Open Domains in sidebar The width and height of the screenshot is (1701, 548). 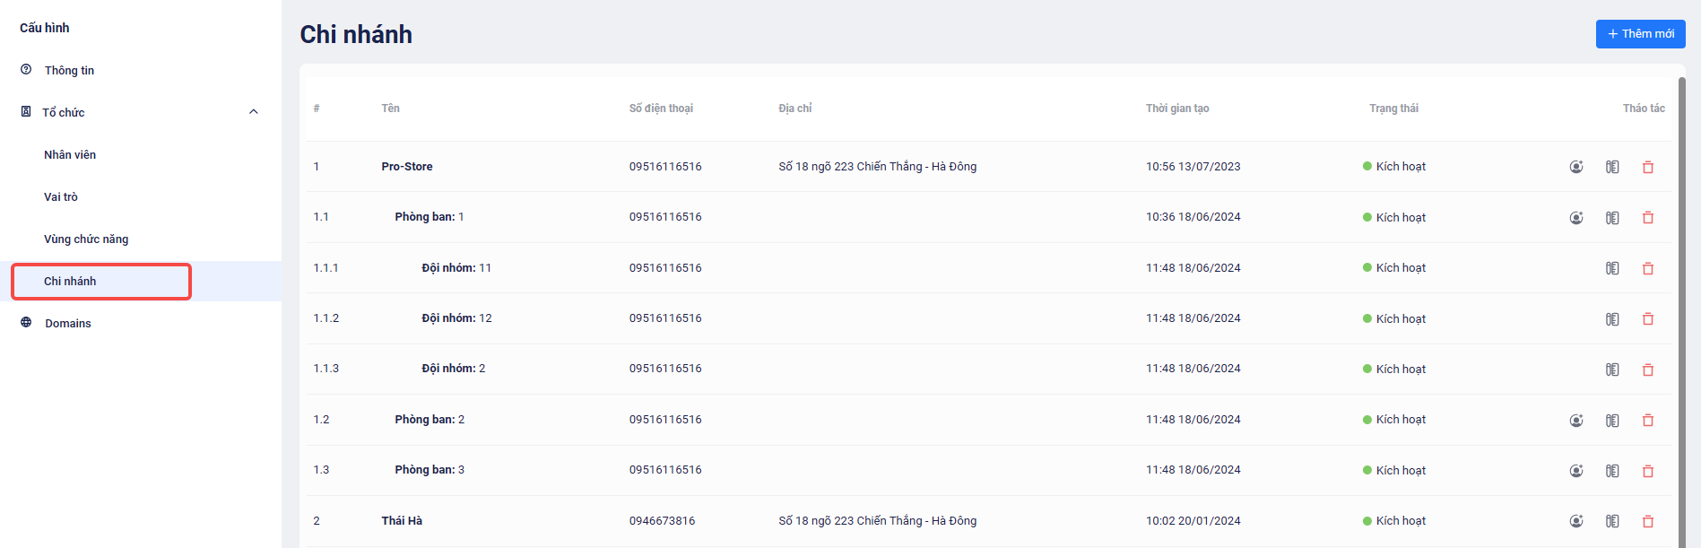(68, 324)
